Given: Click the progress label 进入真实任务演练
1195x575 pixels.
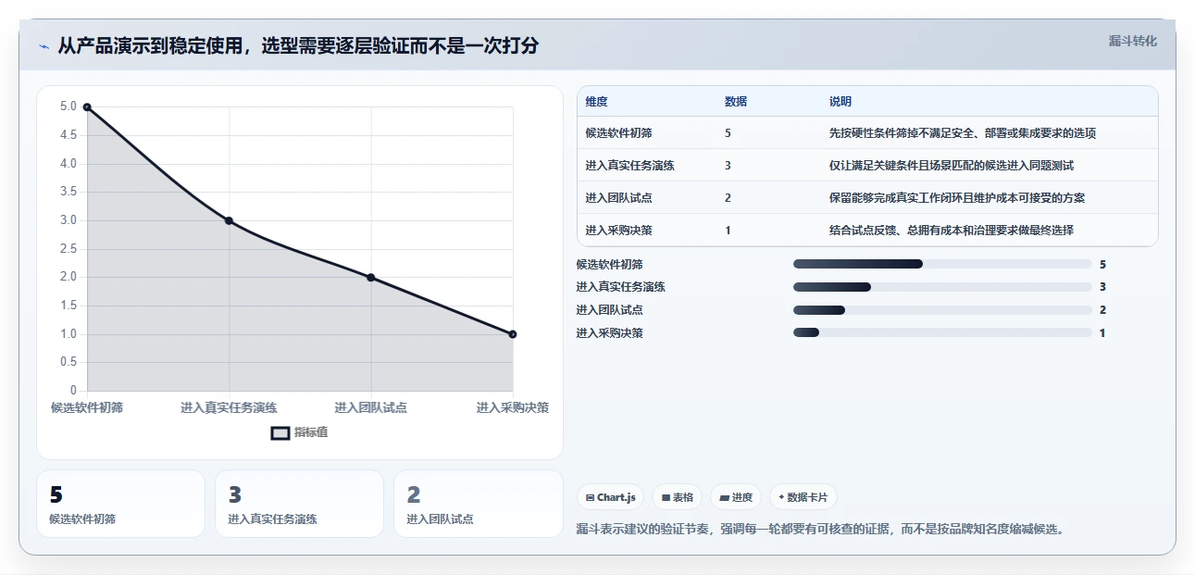Looking at the screenshot, I should pyautogui.click(x=620, y=287).
